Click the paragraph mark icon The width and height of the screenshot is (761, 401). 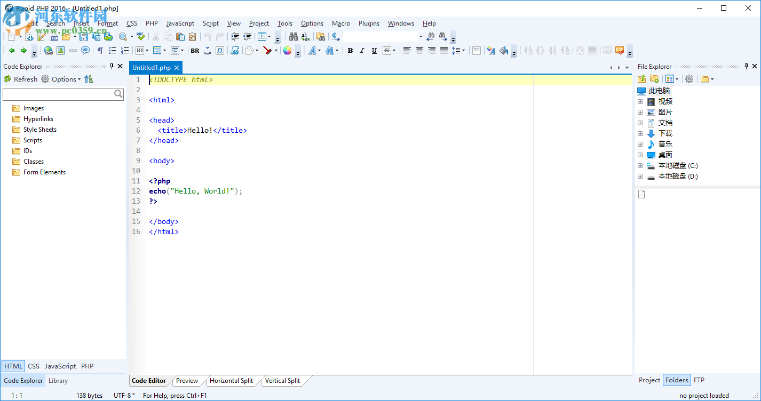click(100, 51)
